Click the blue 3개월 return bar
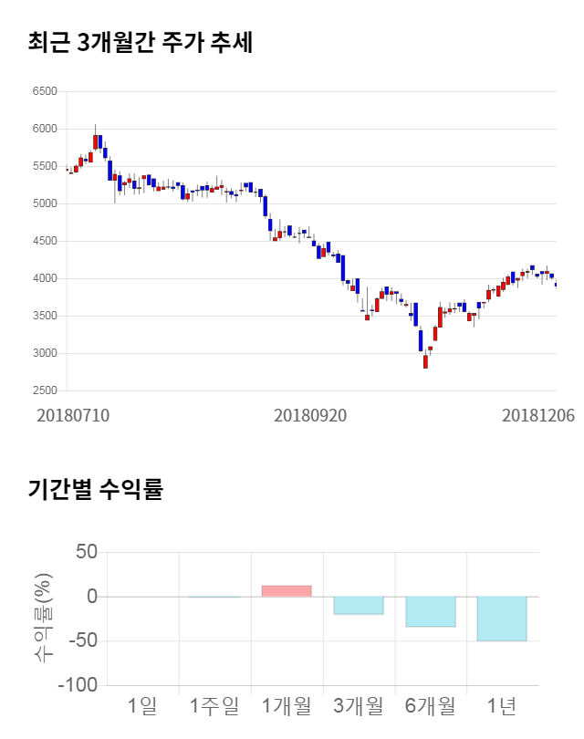 coord(359,606)
